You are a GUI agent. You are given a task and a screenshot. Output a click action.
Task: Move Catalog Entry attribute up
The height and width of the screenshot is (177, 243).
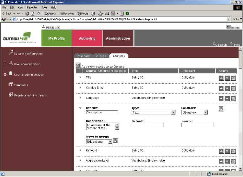(221, 88)
